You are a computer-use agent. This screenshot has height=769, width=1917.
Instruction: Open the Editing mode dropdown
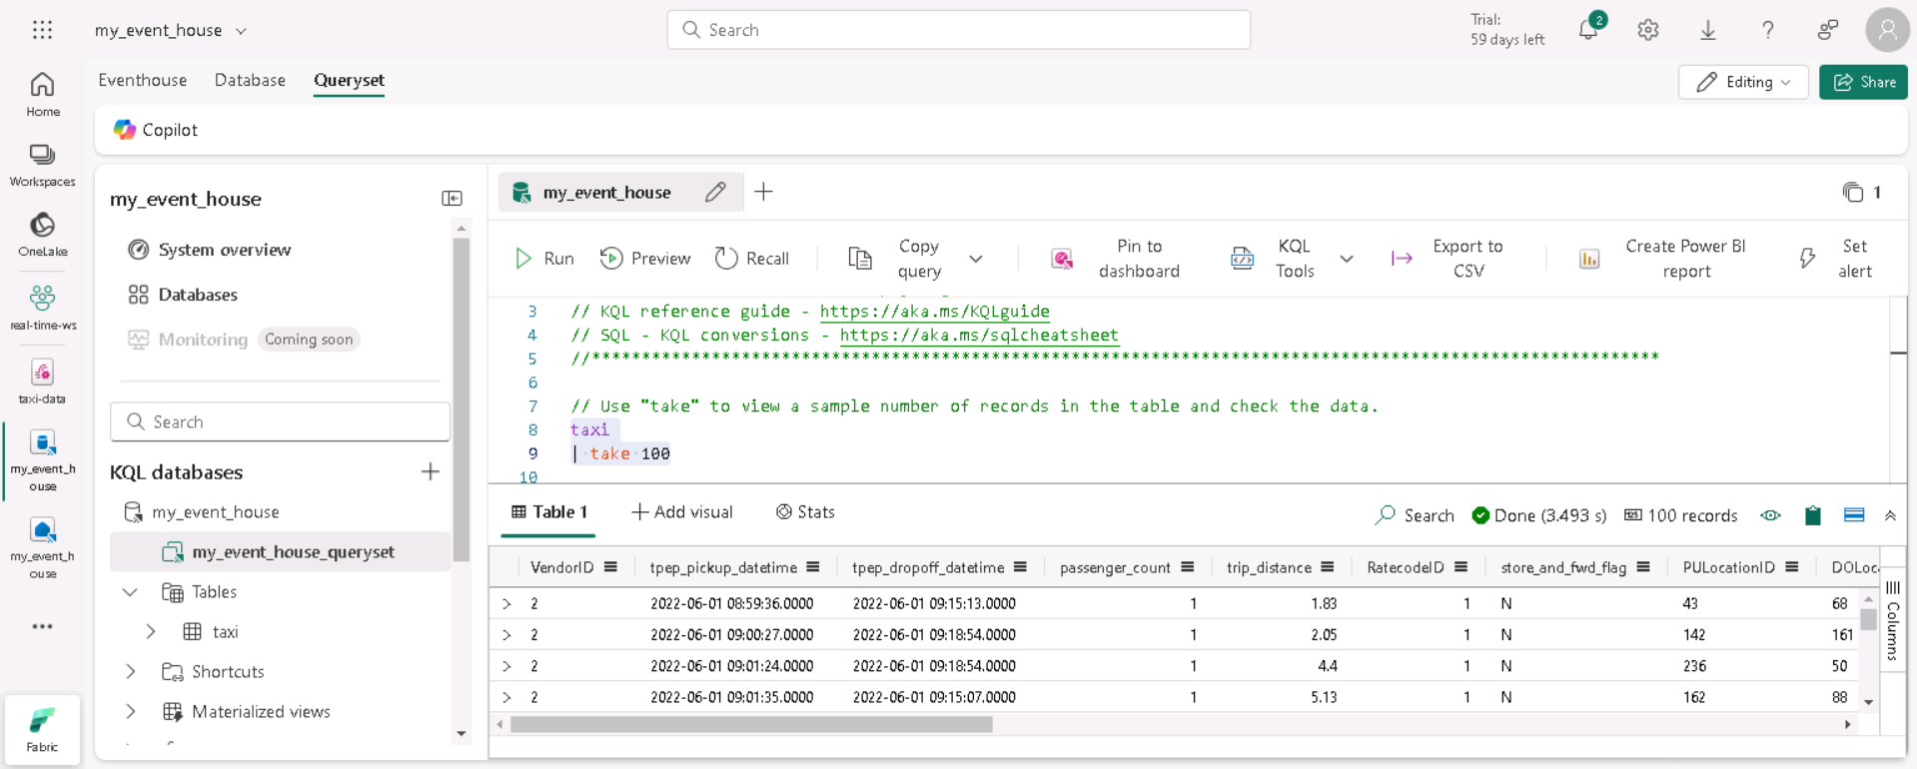[x=1743, y=82]
